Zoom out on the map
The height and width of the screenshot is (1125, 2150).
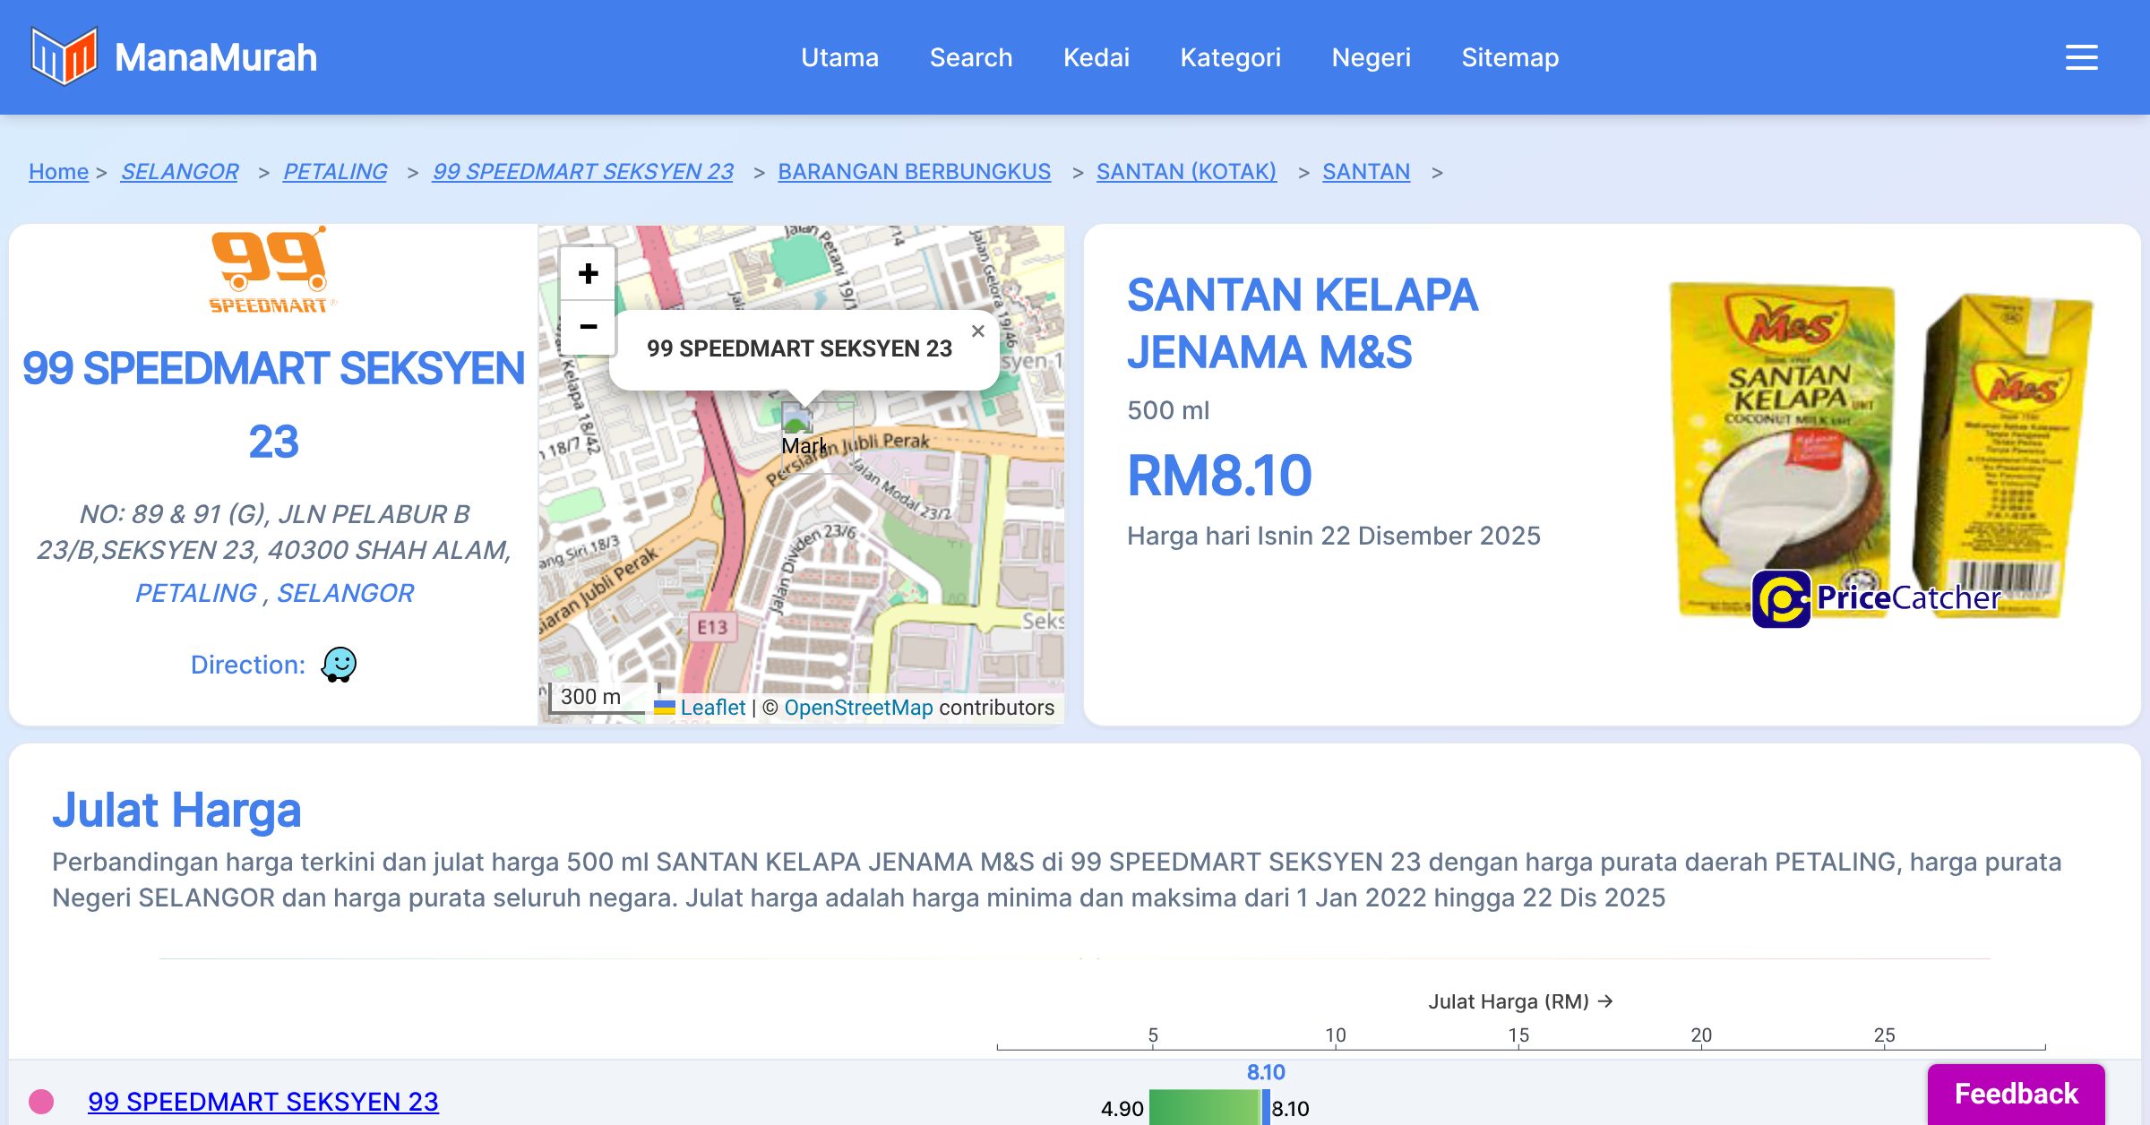588,327
